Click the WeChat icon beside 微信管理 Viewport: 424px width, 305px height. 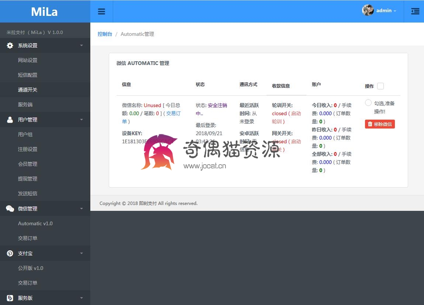(x=10, y=209)
